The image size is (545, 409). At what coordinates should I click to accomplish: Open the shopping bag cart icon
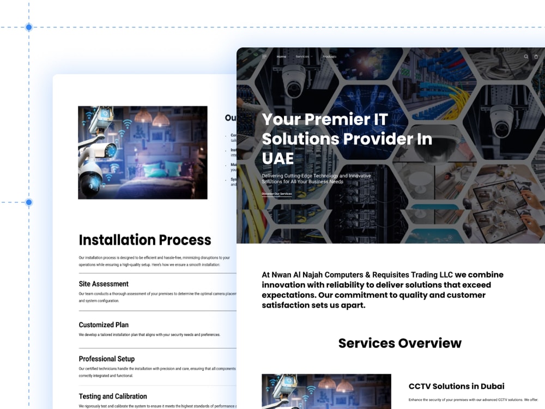coord(536,56)
